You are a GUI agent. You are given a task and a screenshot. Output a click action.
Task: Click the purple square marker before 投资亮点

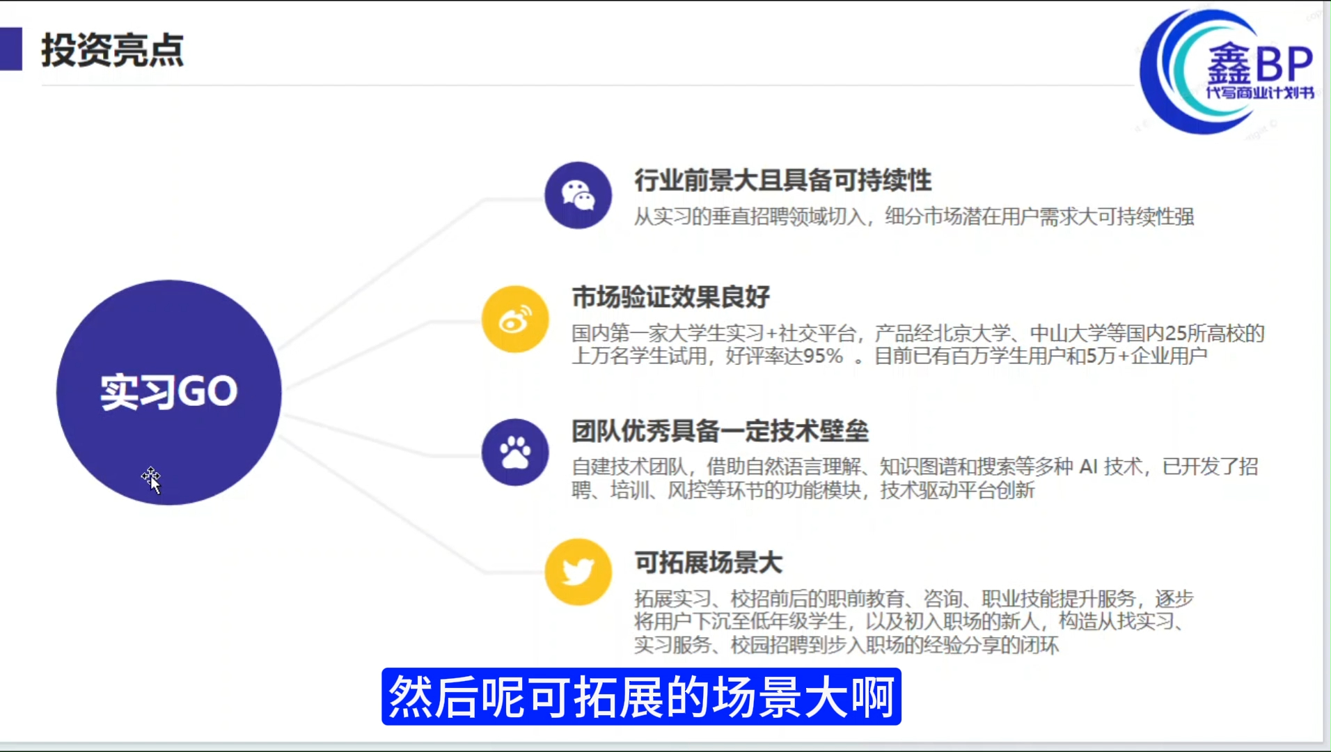(x=11, y=49)
